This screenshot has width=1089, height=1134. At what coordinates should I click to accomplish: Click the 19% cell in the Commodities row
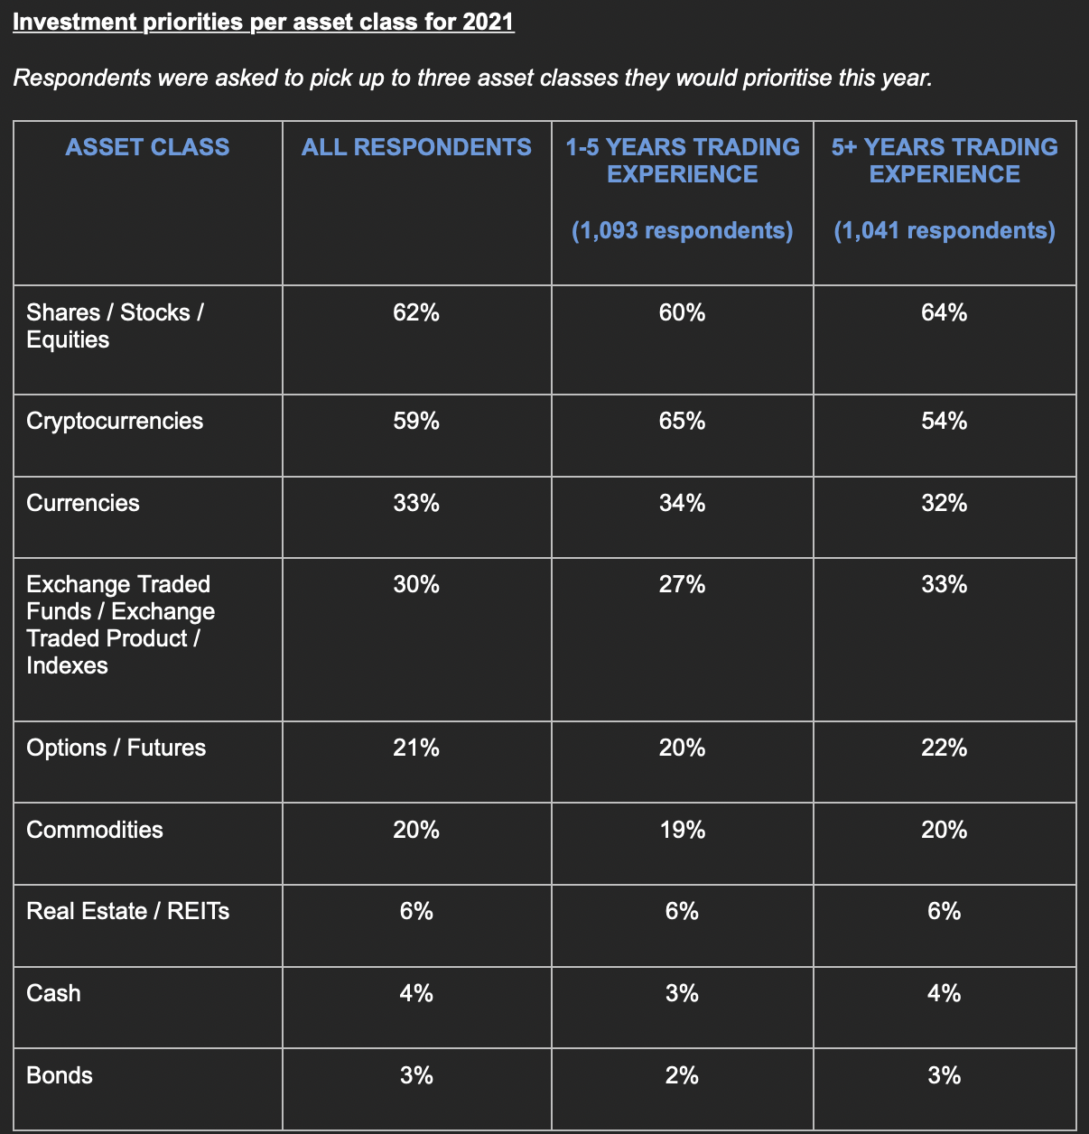[x=683, y=830]
